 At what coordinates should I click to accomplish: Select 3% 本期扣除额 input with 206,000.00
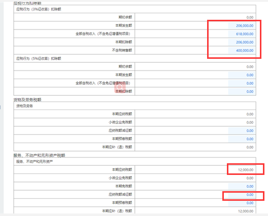242,42
